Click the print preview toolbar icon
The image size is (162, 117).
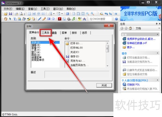tap(21, 14)
